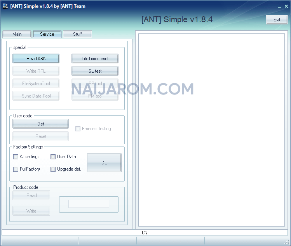This screenshot has height=246, width=291.
Task: Click the LifeTimer reset button
Action: coord(95,59)
